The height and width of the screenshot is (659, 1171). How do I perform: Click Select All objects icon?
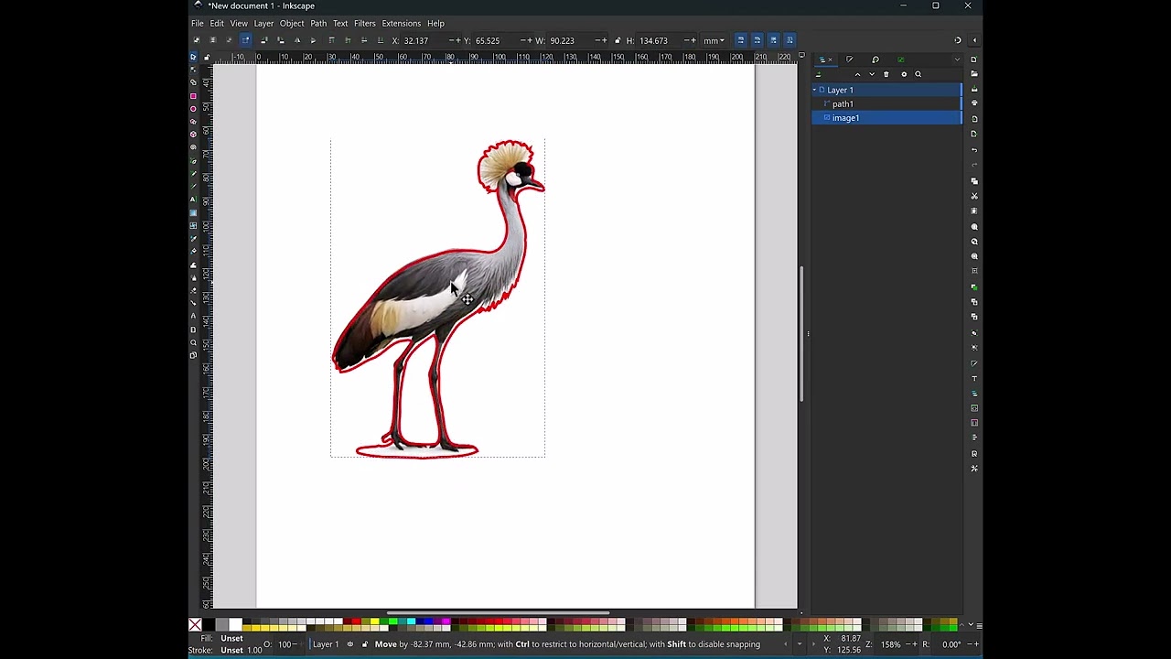(196, 40)
